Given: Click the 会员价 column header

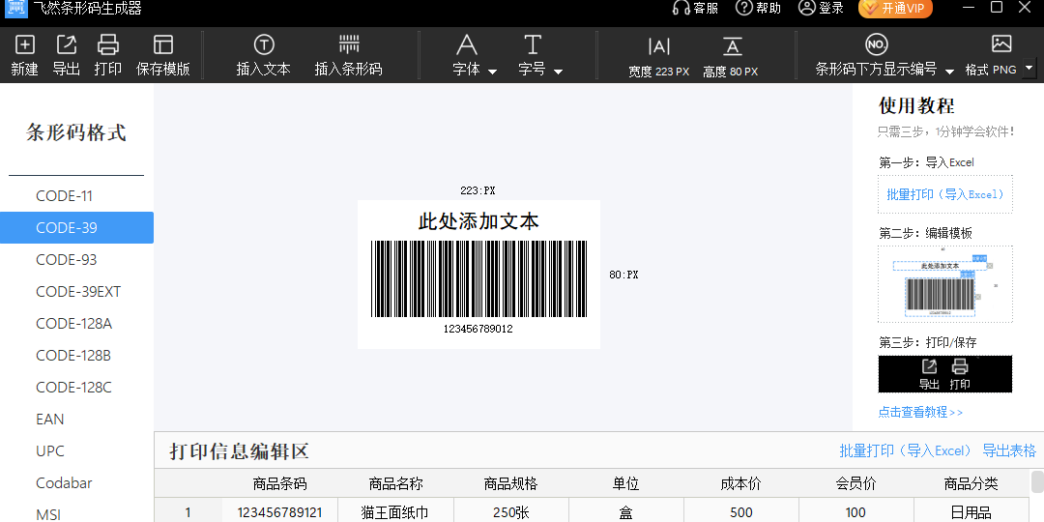Looking at the screenshot, I should pos(855,484).
